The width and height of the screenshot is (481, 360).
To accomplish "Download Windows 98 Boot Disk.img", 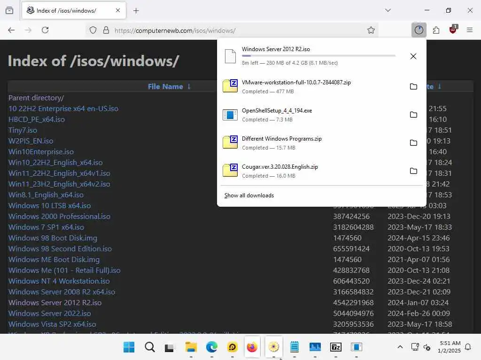I will pos(53,238).
